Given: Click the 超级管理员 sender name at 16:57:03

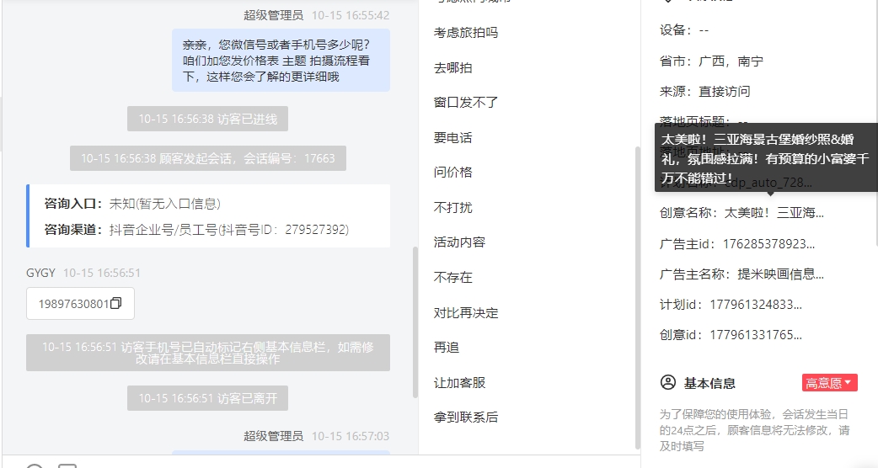Looking at the screenshot, I should click(273, 436).
